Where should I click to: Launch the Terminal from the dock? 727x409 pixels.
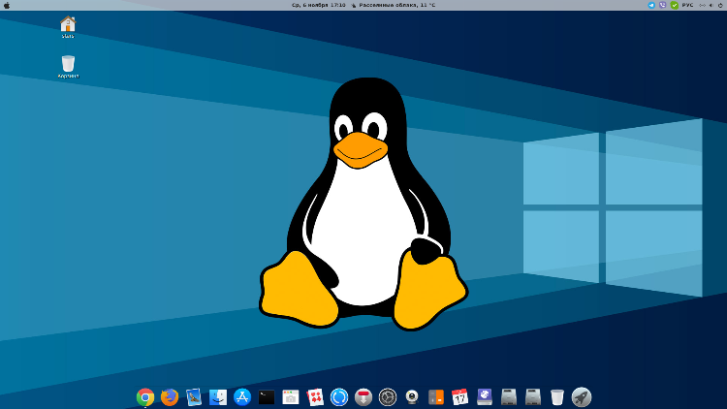[267, 396]
